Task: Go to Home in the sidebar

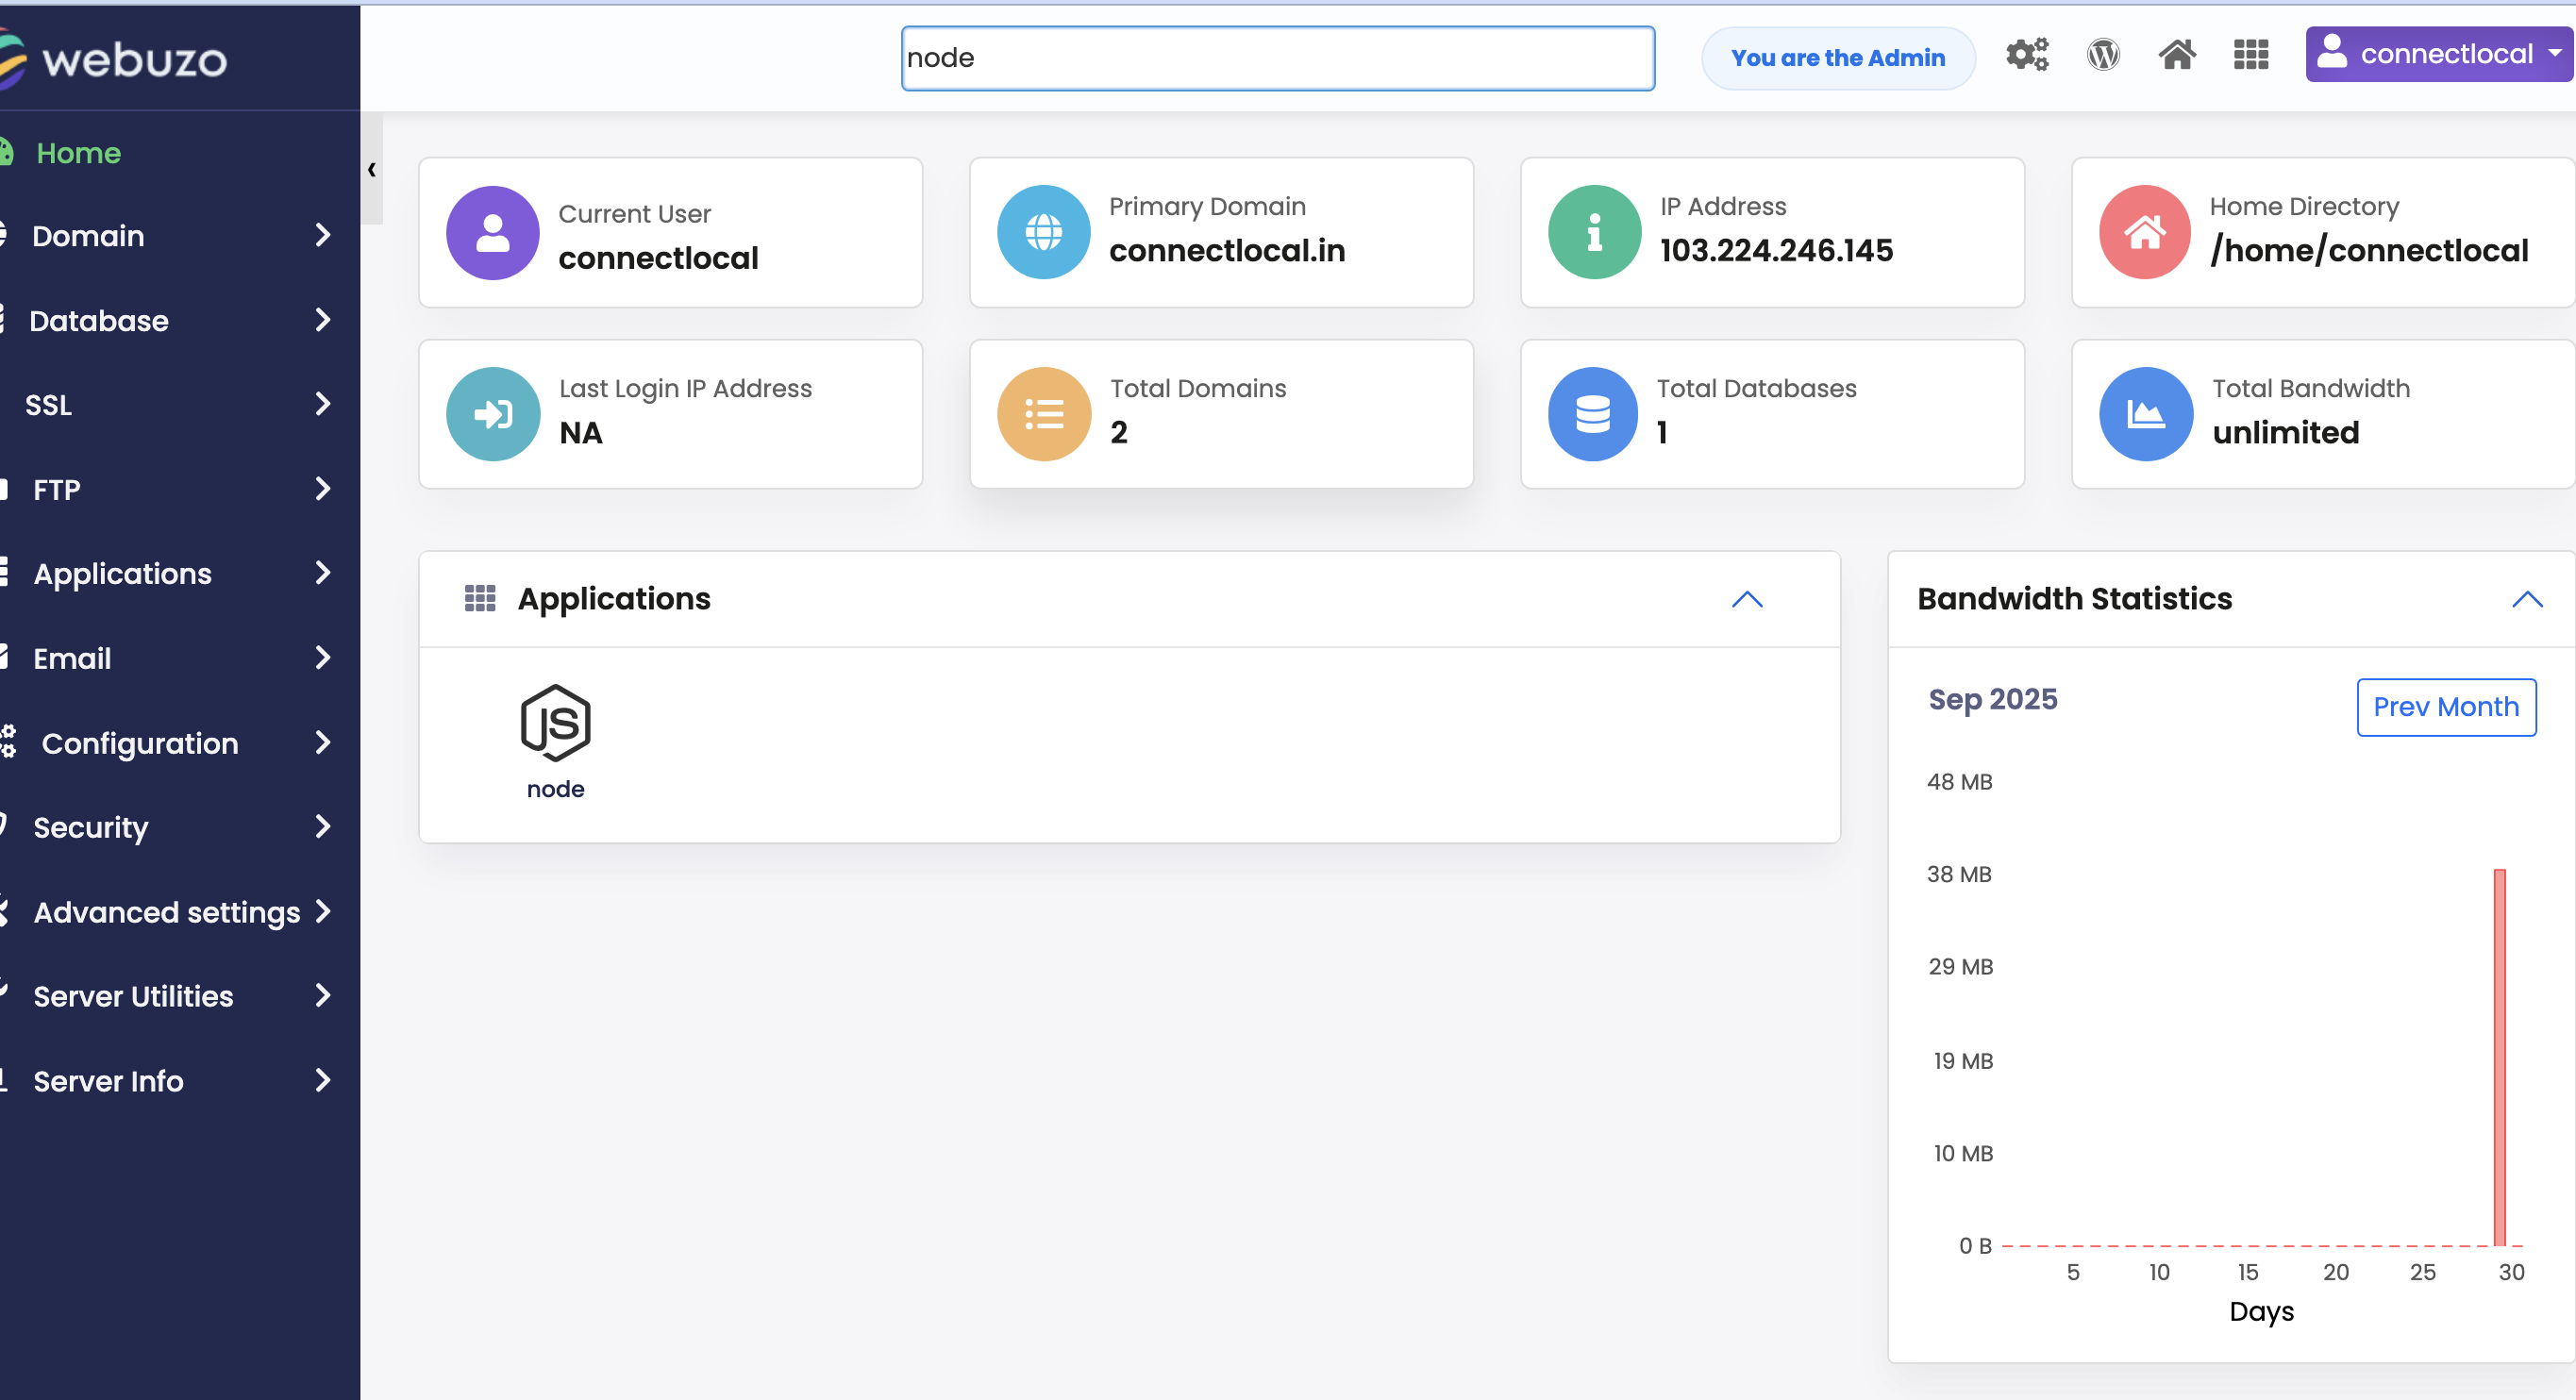Action: (x=78, y=153)
